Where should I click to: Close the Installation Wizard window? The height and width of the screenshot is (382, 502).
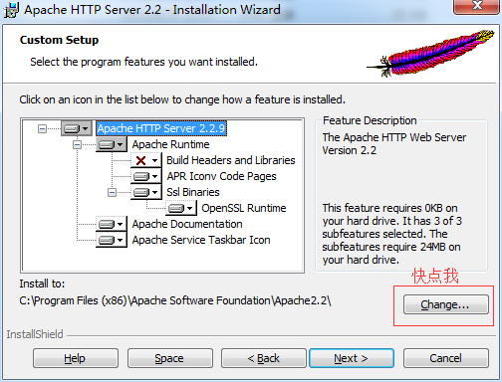(x=477, y=7)
